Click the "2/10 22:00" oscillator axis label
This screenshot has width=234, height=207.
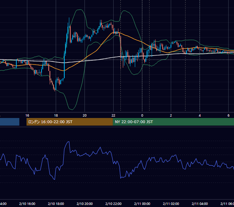pyautogui.click(x=114, y=204)
